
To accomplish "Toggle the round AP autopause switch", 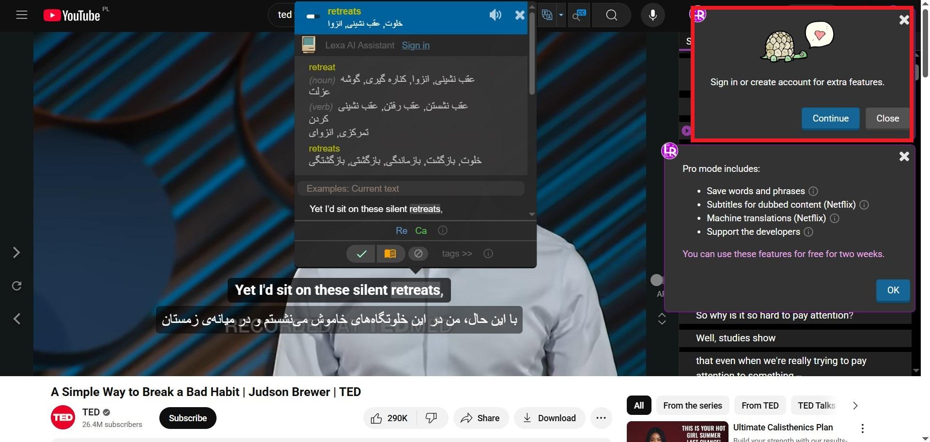I will pos(657,280).
